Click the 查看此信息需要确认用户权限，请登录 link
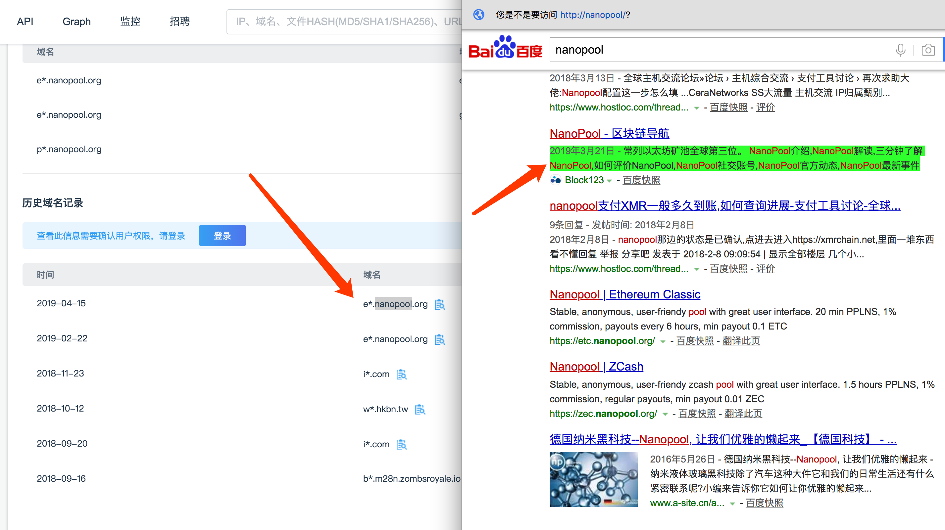 coord(111,236)
